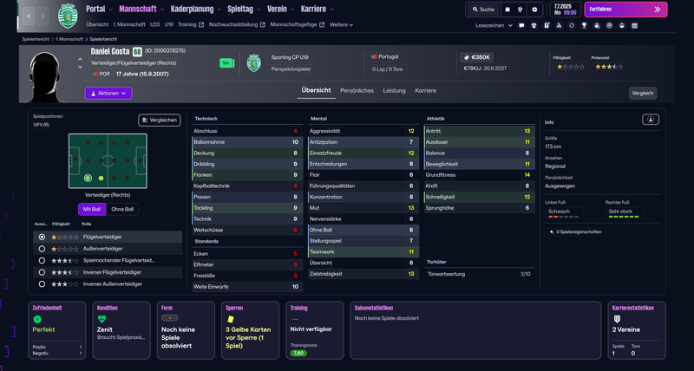Screen dimensions: 694x371
Task: Open the info panel person icon button
Action: [650, 120]
